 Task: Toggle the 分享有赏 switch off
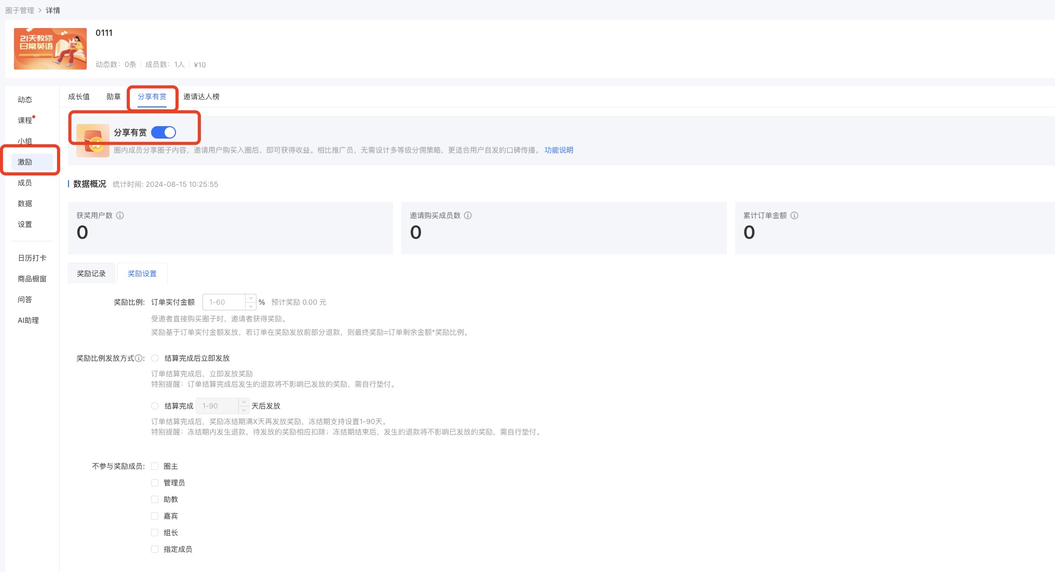coord(164,132)
